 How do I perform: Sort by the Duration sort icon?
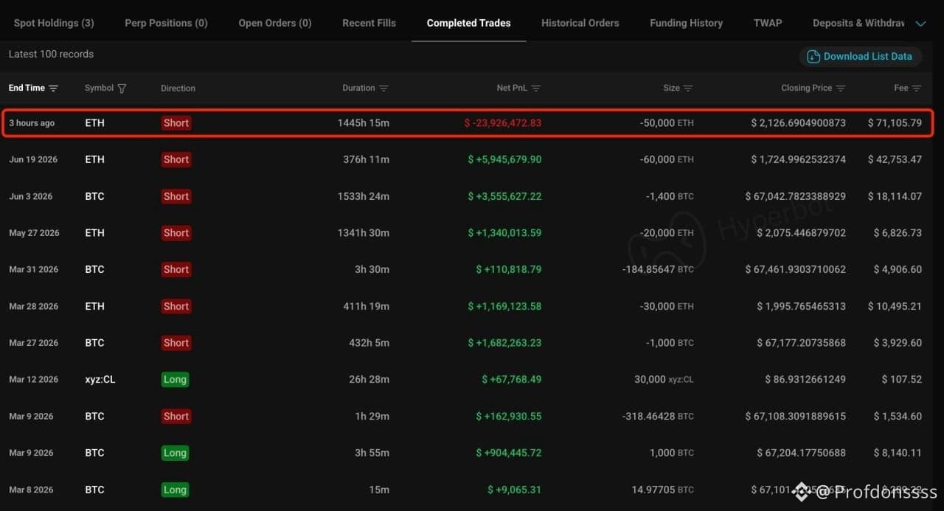pos(383,88)
